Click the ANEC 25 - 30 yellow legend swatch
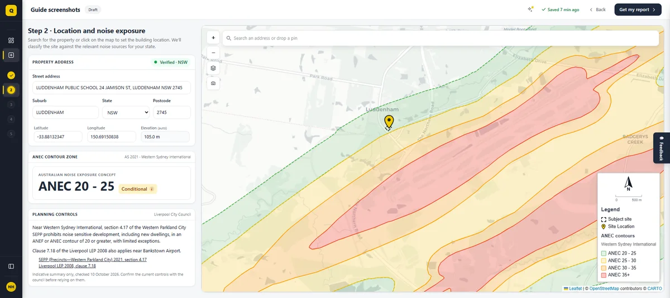Viewport: 670px width, 298px height. (x=604, y=261)
